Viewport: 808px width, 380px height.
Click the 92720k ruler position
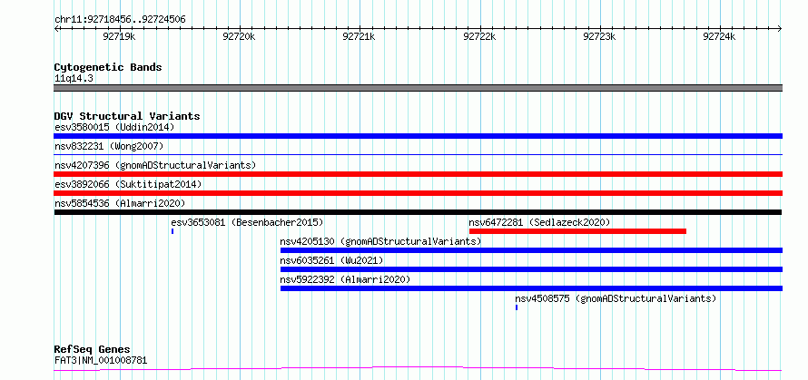(x=239, y=36)
